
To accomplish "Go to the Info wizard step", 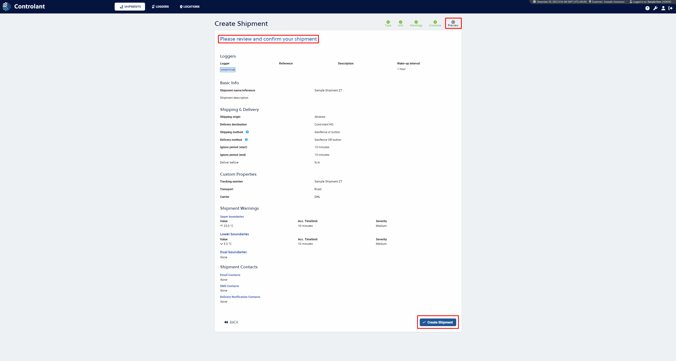I will pyautogui.click(x=400, y=24).
